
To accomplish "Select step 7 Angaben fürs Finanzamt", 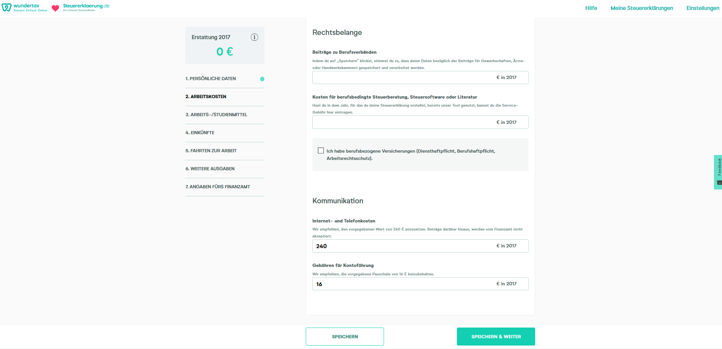I will tap(218, 187).
